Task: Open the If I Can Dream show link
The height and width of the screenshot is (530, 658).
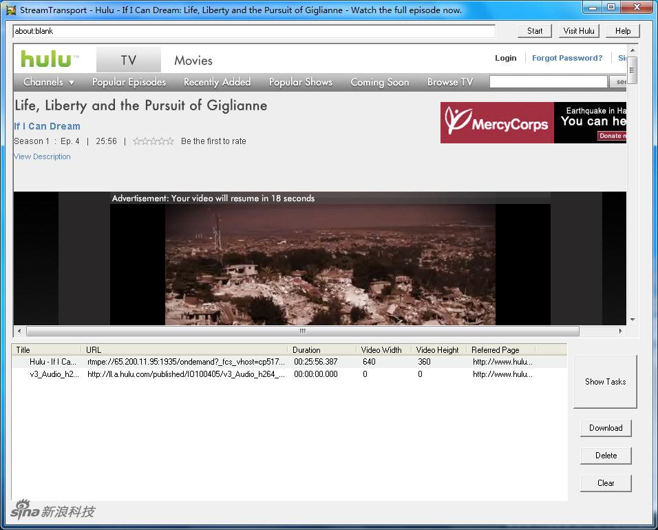Action: click(x=47, y=126)
